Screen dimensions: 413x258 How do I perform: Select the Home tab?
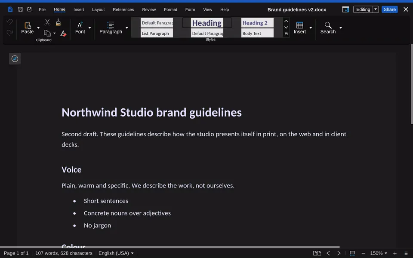59,9
